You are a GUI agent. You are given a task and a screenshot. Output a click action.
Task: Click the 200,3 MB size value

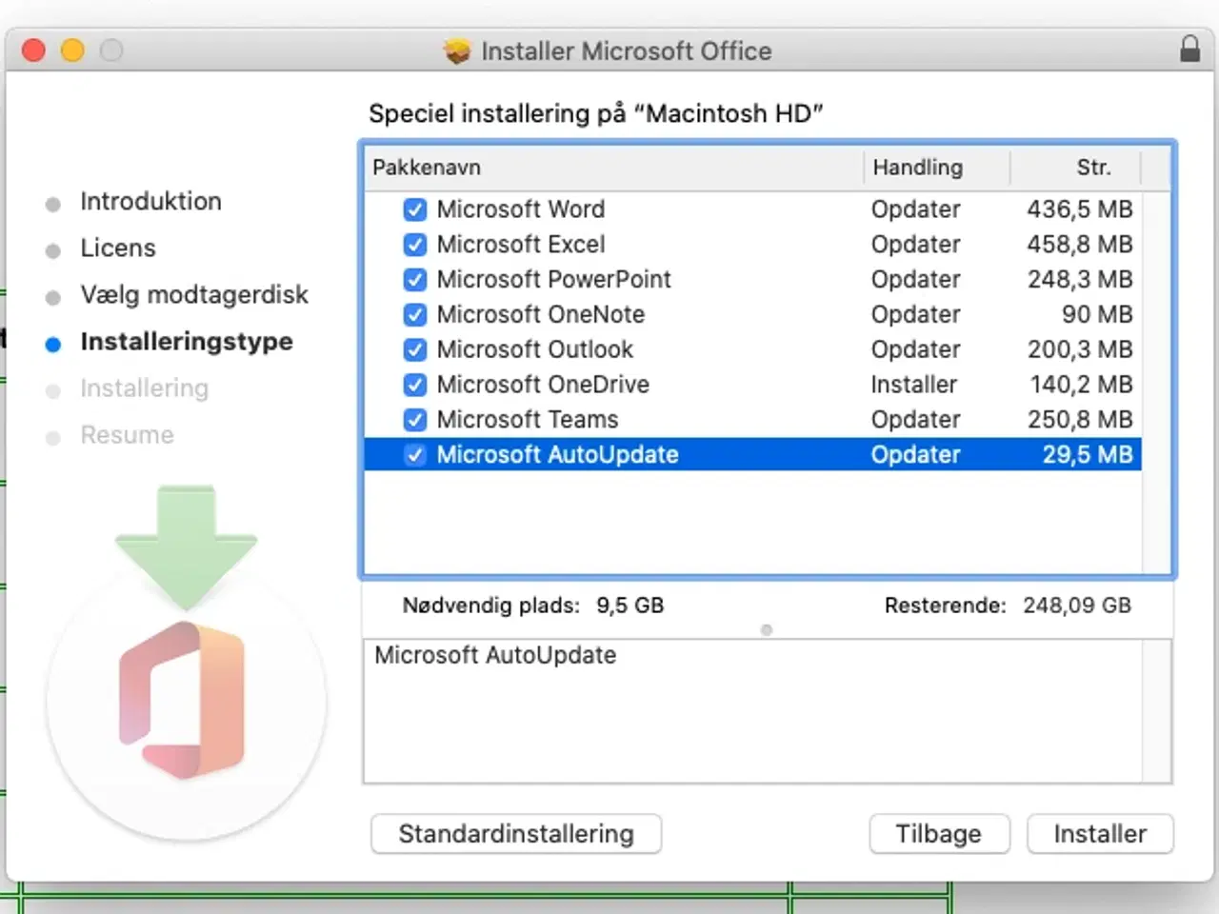click(1080, 349)
